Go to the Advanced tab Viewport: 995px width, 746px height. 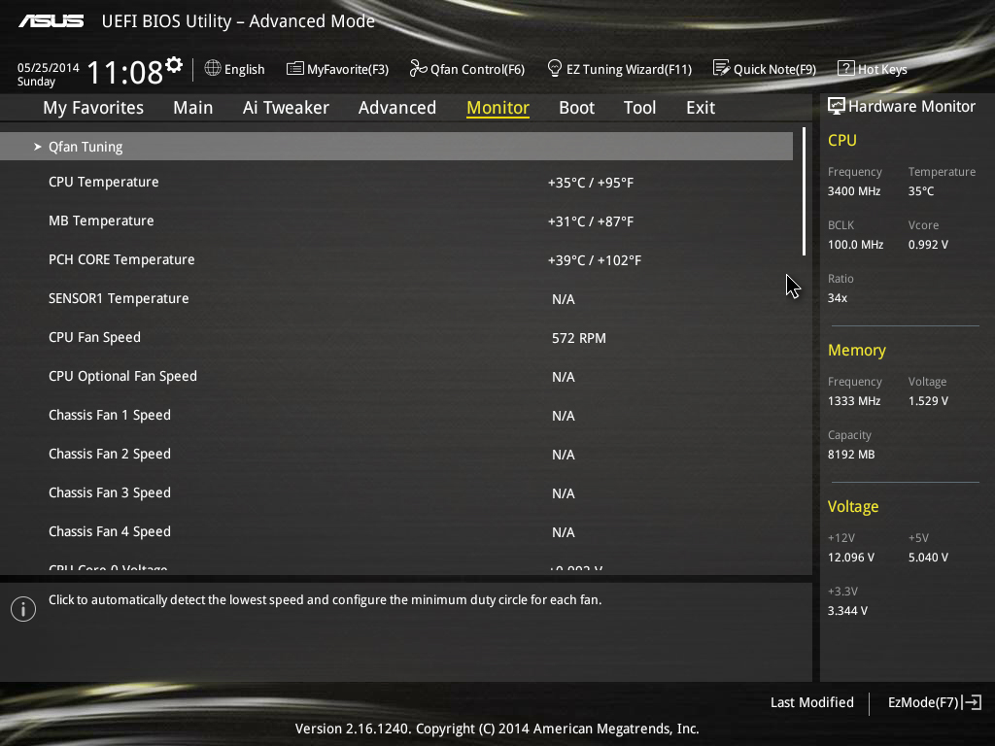point(397,108)
